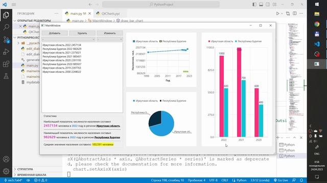Open Source Control view in activity bar
This screenshot has height=183, width=327.
[x=6, y=40]
